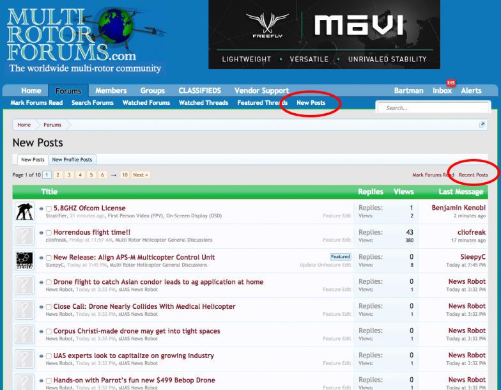Go to the Next page of results

(141, 175)
